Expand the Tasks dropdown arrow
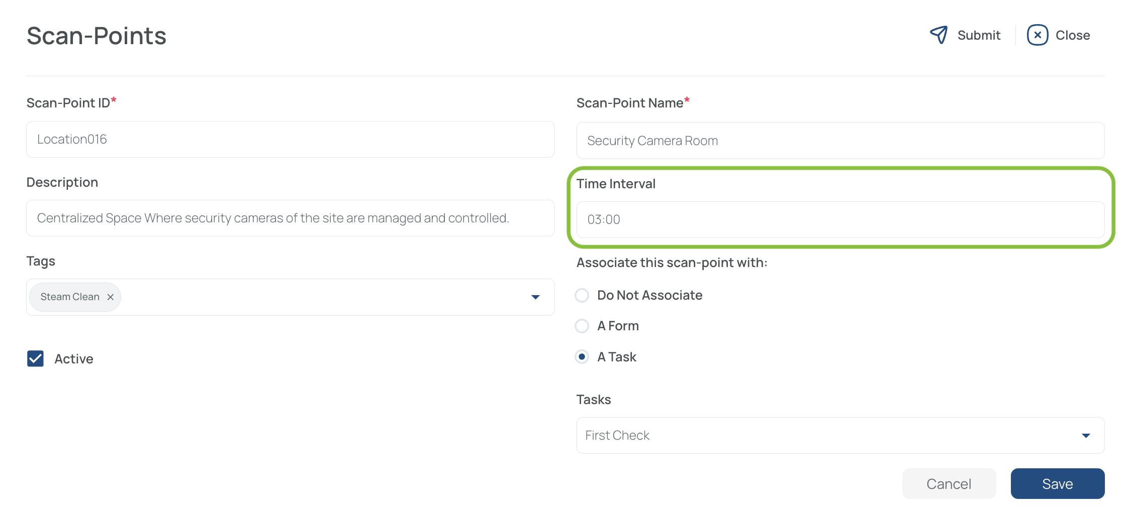 click(x=1086, y=436)
